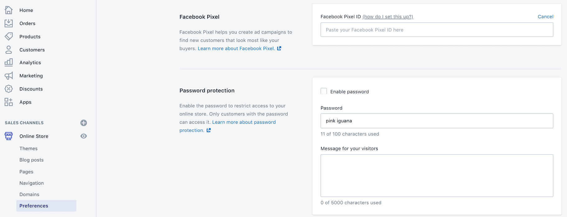Screen dimensions: 567x217
Task: Open the Navigation settings
Action: (x=31, y=183)
